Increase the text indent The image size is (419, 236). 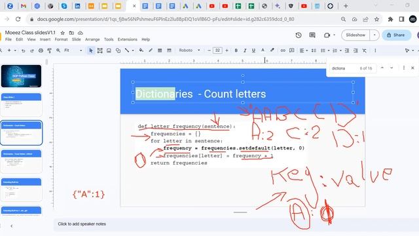(355, 50)
